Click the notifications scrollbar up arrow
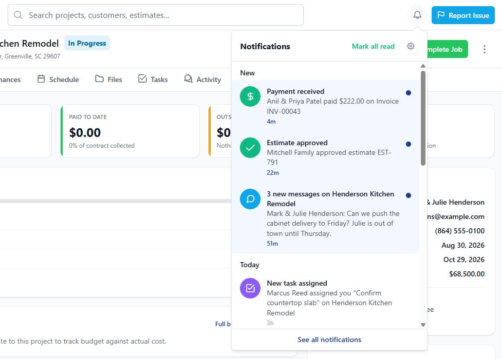Viewport: 502px width, 359px height. [423, 66]
